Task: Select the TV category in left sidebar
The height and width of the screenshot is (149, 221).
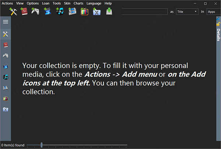Action: coord(6,98)
